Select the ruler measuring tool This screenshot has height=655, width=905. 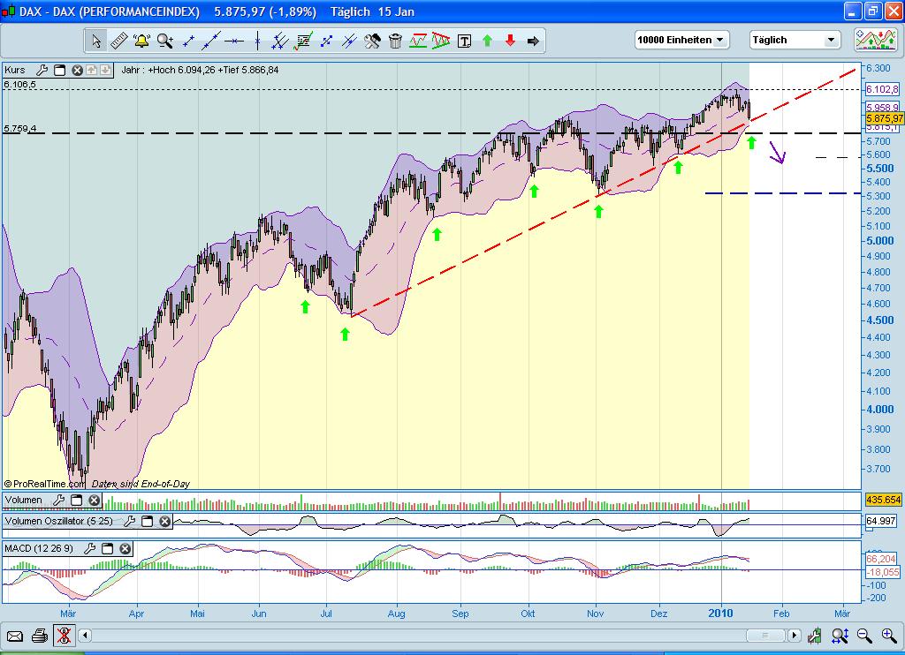pyautogui.click(x=119, y=41)
